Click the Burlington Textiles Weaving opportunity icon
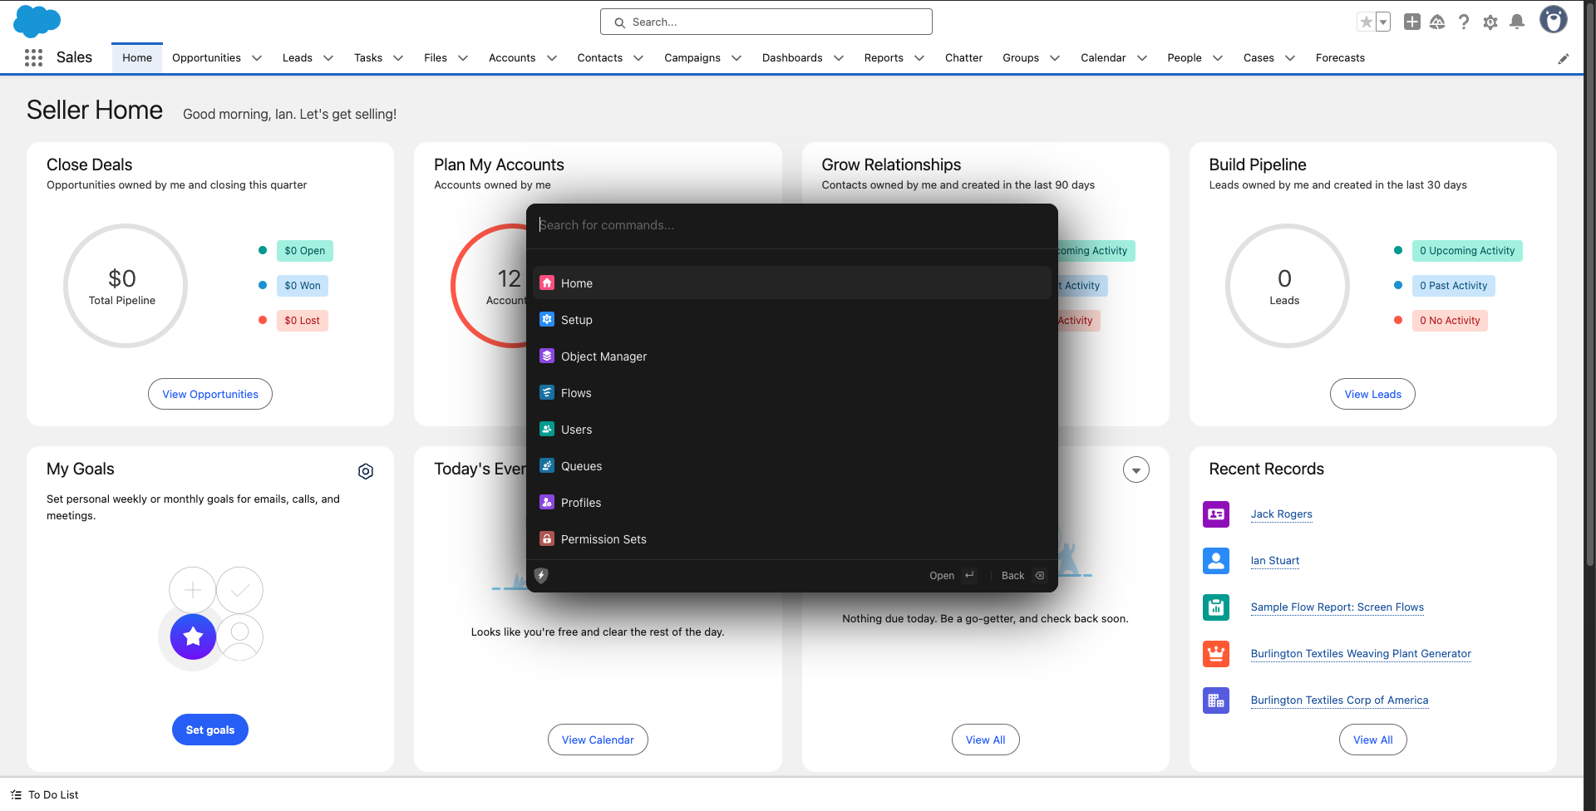 [1216, 654]
